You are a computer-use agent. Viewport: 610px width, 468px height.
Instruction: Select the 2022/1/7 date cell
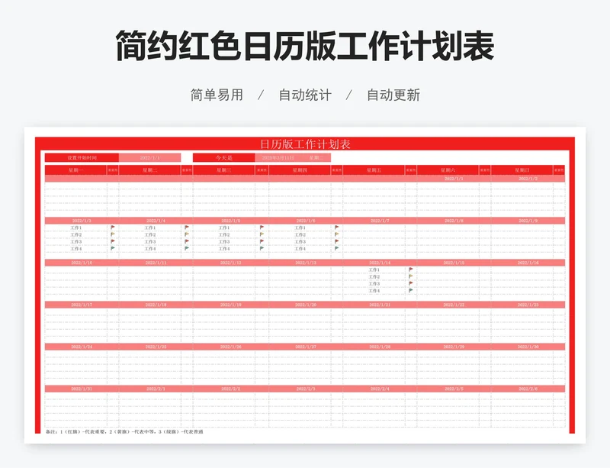380,221
